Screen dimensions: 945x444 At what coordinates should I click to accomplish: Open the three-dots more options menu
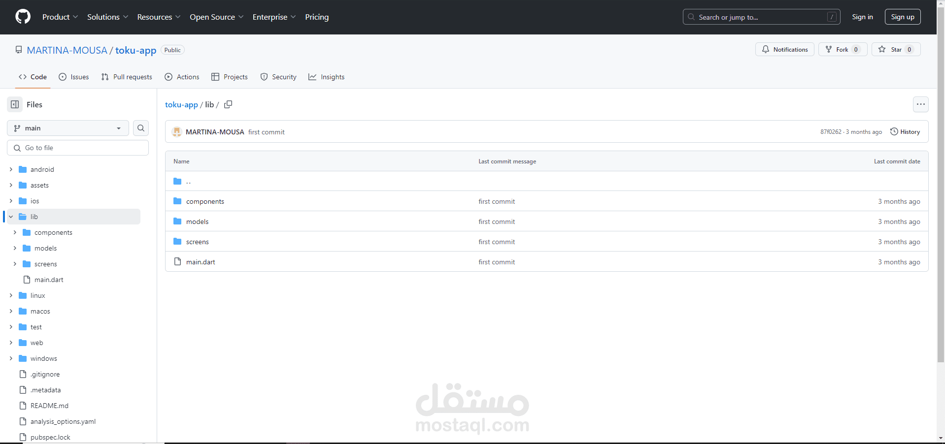(920, 104)
